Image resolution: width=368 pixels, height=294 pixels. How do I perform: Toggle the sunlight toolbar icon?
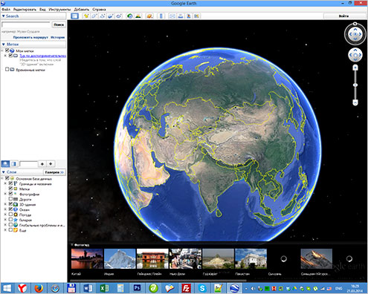coord(138,16)
